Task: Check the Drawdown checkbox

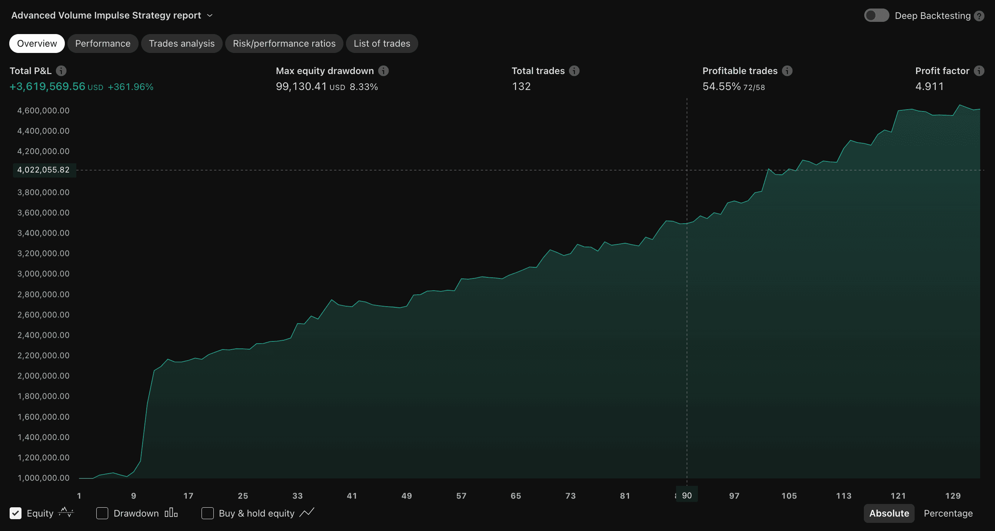Action: [x=102, y=513]
